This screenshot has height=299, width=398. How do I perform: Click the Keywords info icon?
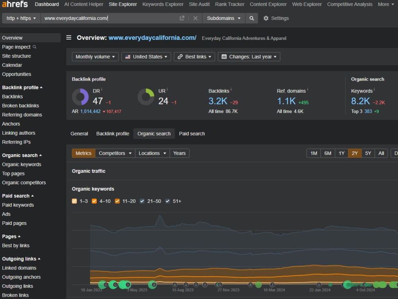pos(374,89)
